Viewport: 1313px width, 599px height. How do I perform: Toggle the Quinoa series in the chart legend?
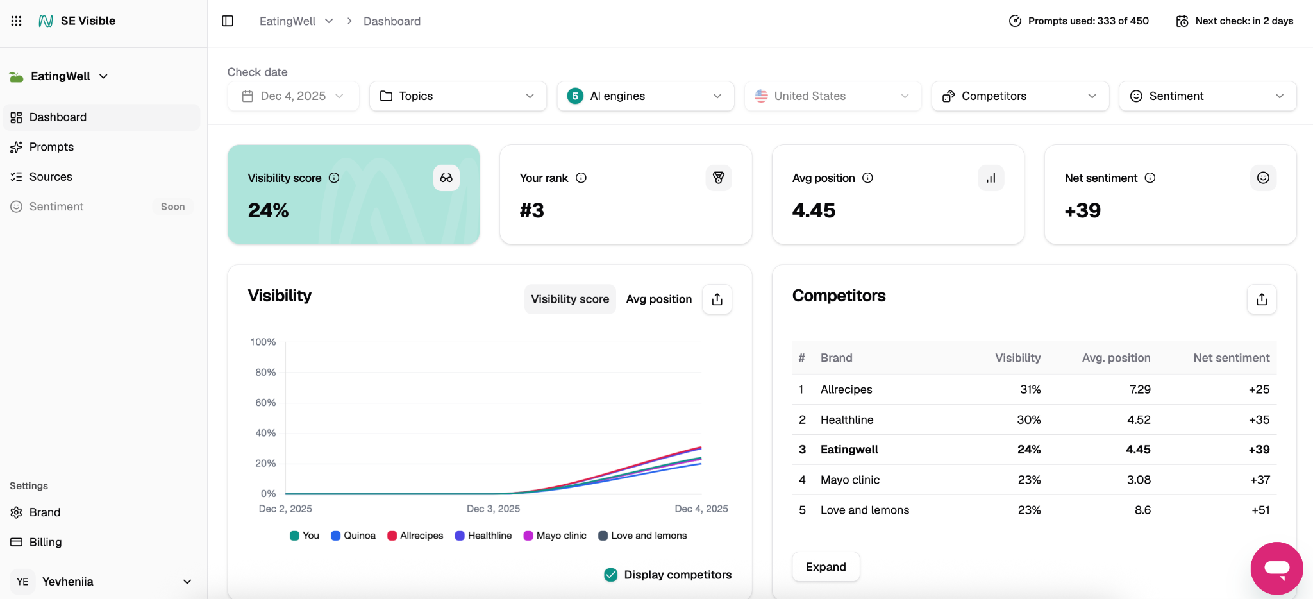tap(353, 535)
